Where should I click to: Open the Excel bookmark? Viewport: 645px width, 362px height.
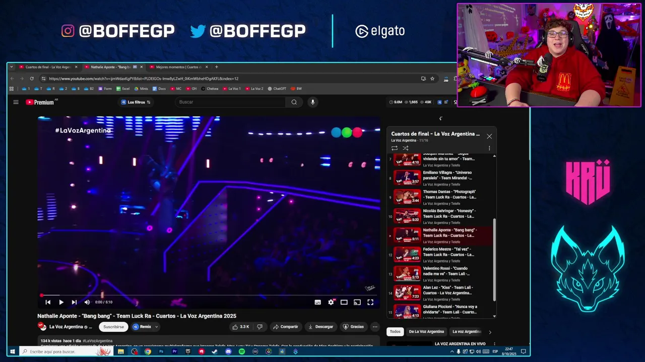point(123,89)
